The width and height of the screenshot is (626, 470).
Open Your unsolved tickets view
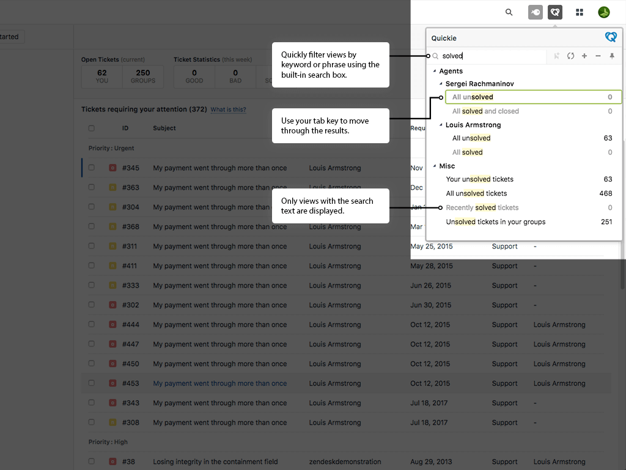pos(530,179)
